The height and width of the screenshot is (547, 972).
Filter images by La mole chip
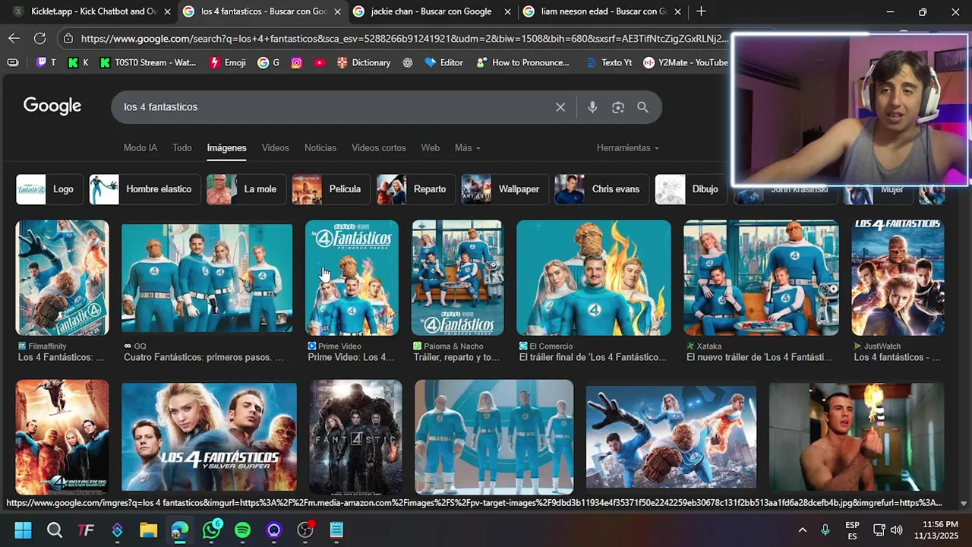246,189
